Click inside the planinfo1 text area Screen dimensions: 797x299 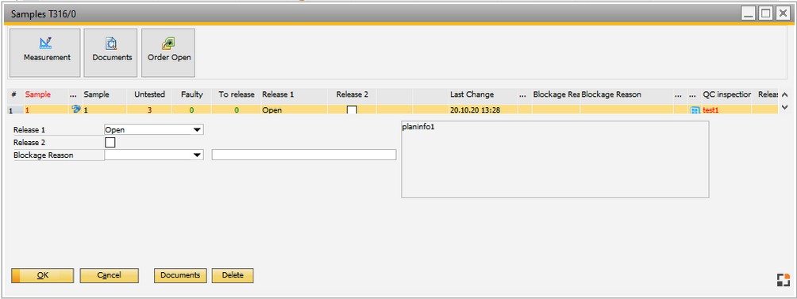tap(555, 159)
